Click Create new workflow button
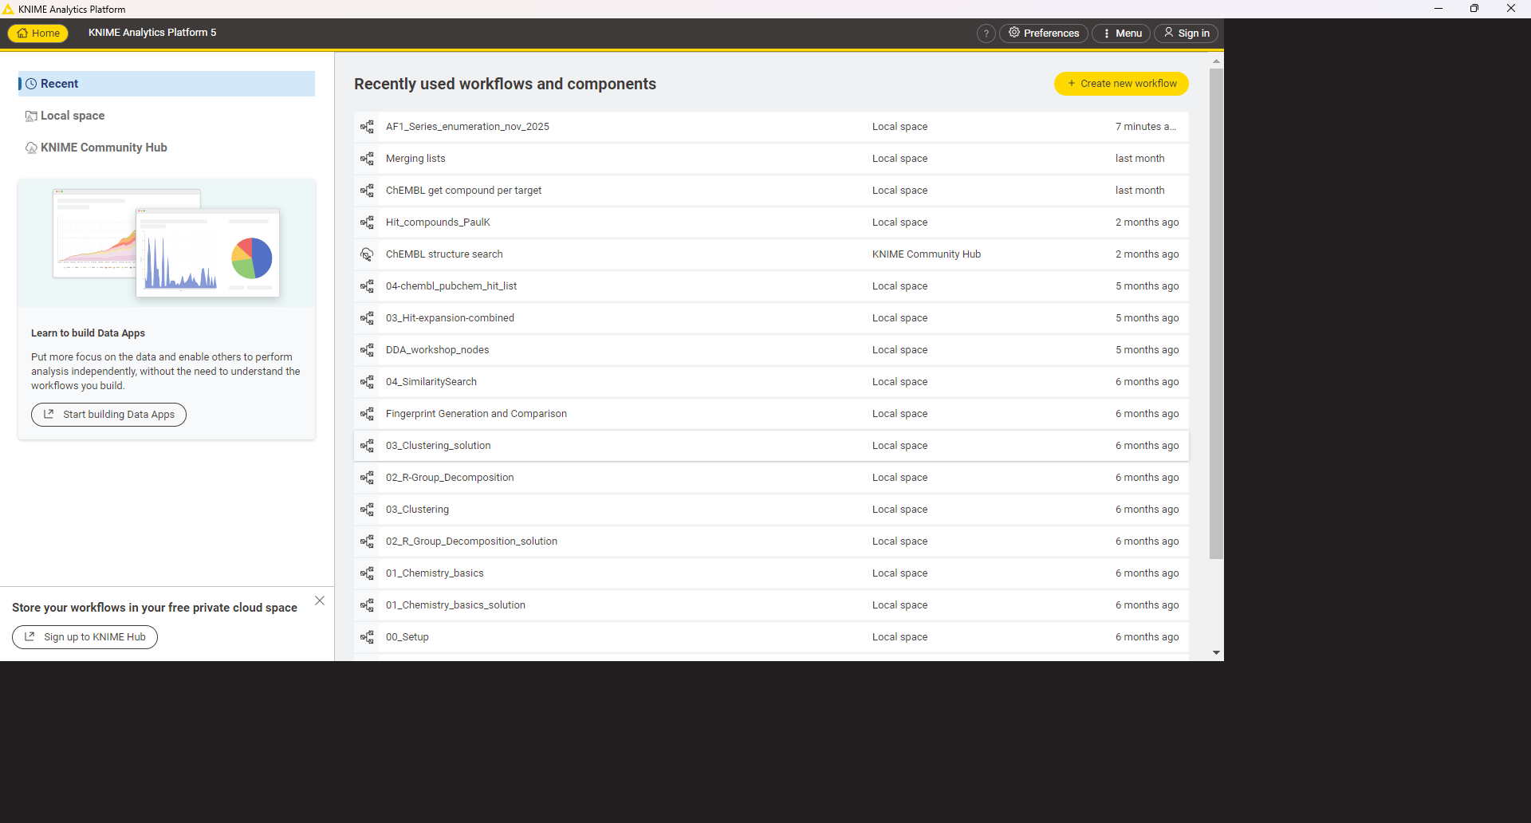Viewport: 1531px width, 823px height. (1120, 84)
